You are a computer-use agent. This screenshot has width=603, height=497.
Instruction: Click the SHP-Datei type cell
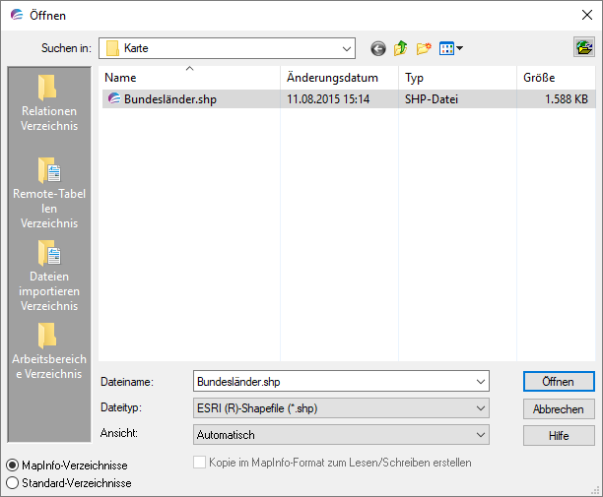pyautogui.click(x=432, y=99)
